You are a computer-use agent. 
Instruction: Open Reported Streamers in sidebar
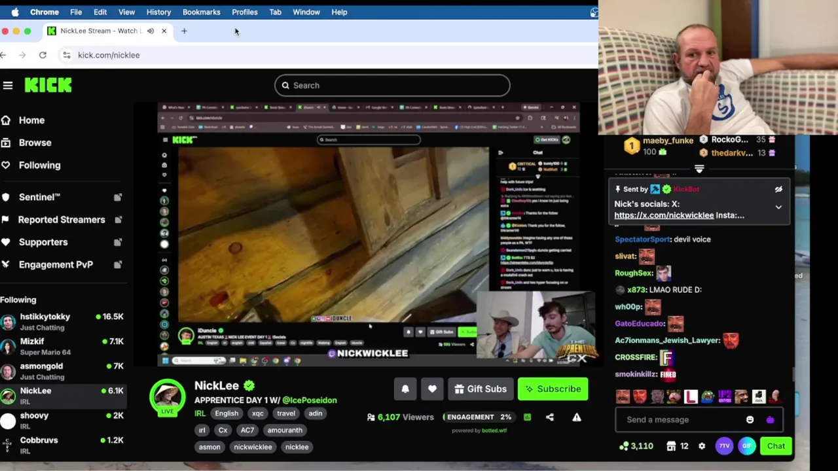pos(62,220)
